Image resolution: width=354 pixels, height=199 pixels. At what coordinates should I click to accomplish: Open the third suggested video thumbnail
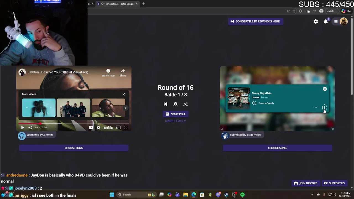pyautogui.click(x=108, y=108)
